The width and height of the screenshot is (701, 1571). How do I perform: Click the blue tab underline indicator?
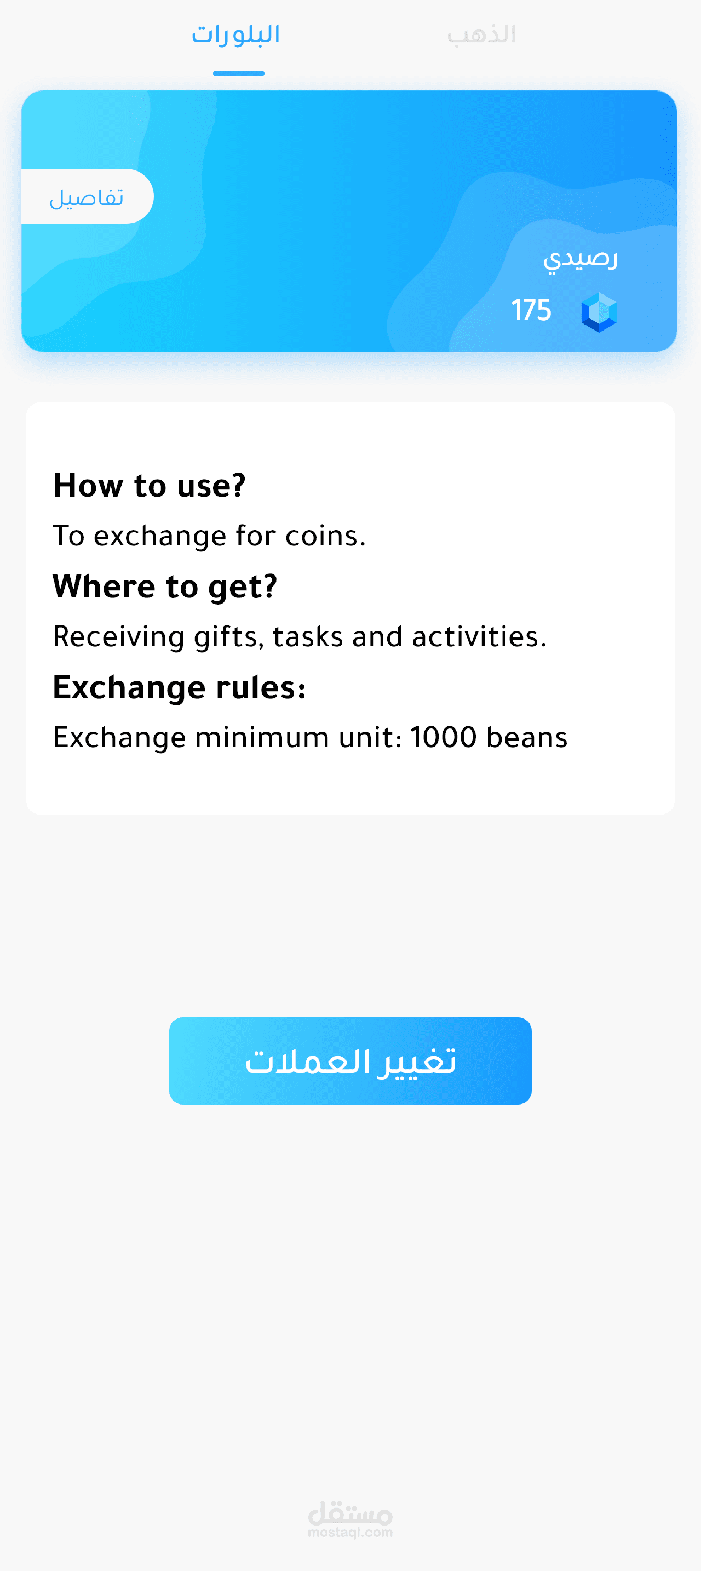[238, 74]
